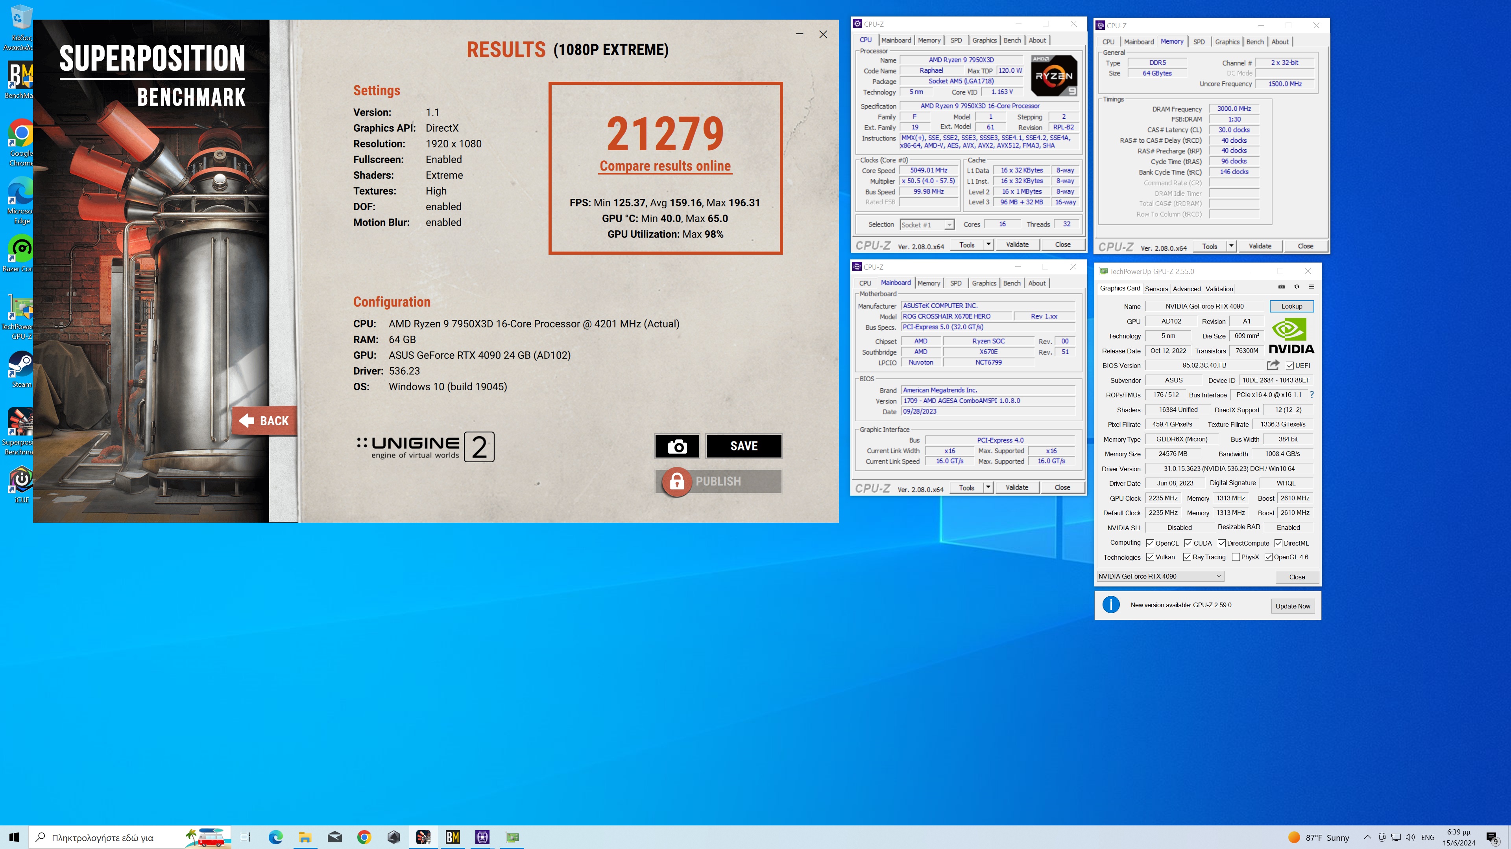Open the BenchMate desktop icon
This screenshot has width=1511, height=849.
pyautogui.click(x=20, y=80)
